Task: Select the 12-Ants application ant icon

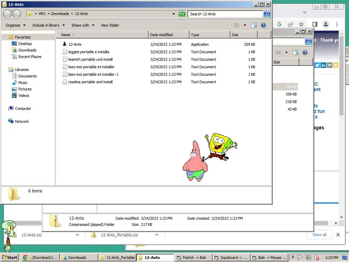Action: [64, 44]
